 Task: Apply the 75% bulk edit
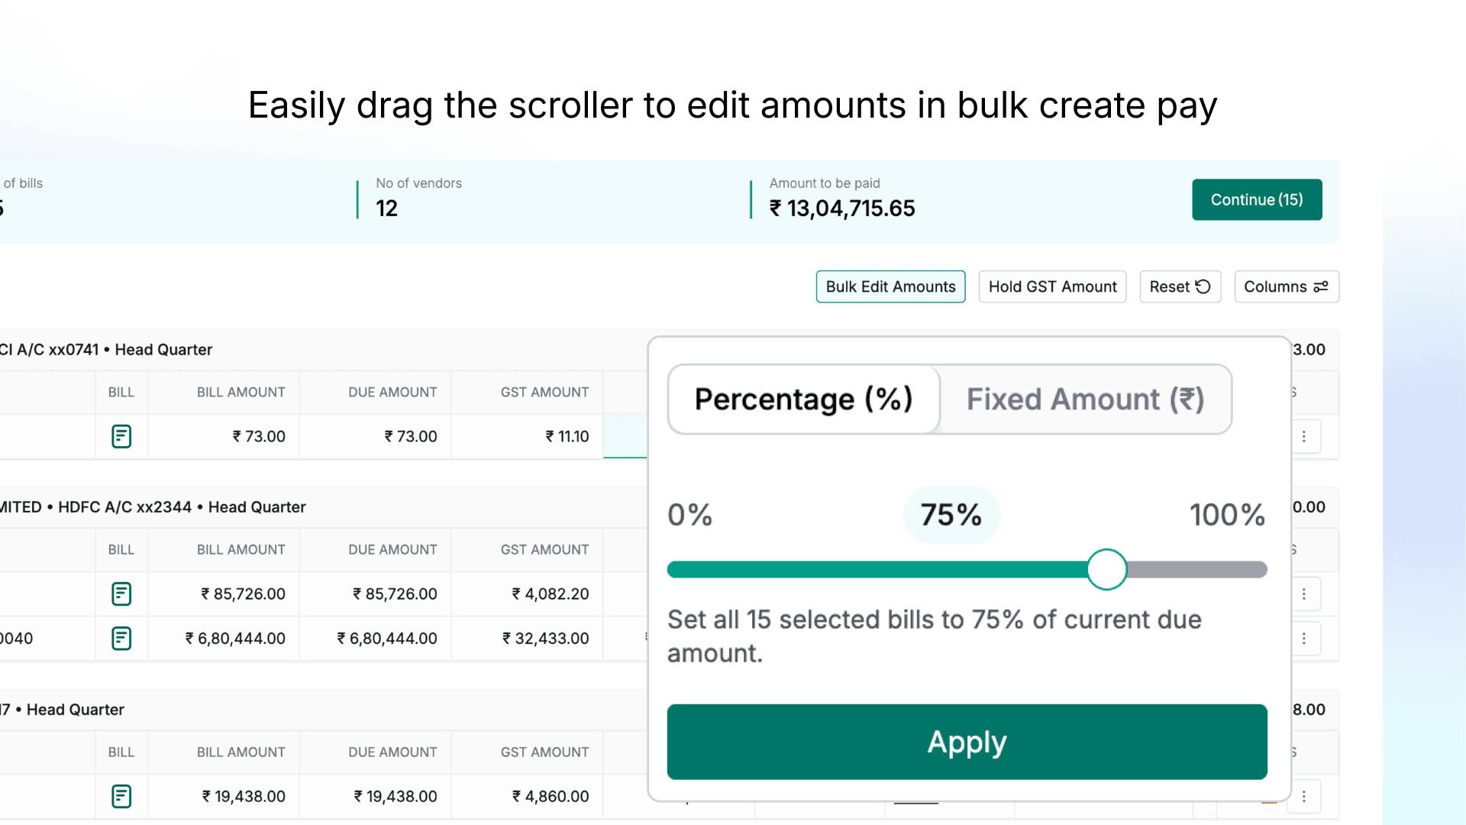click(966, 742)
